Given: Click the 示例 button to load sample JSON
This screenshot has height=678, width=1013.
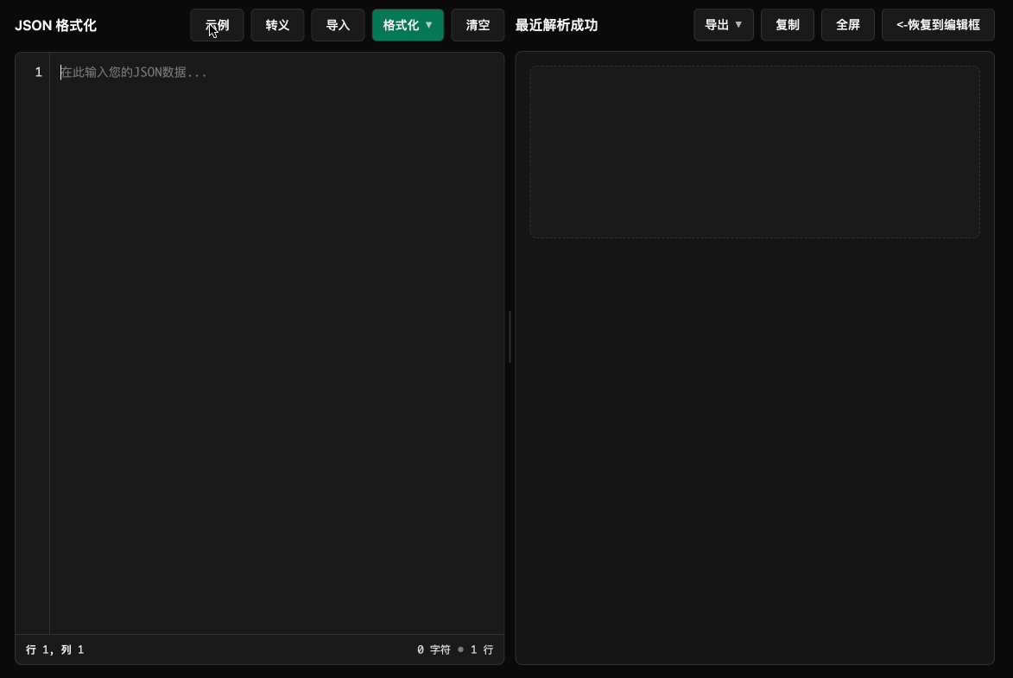Looking at the screenshot, I should click(217, 25).
